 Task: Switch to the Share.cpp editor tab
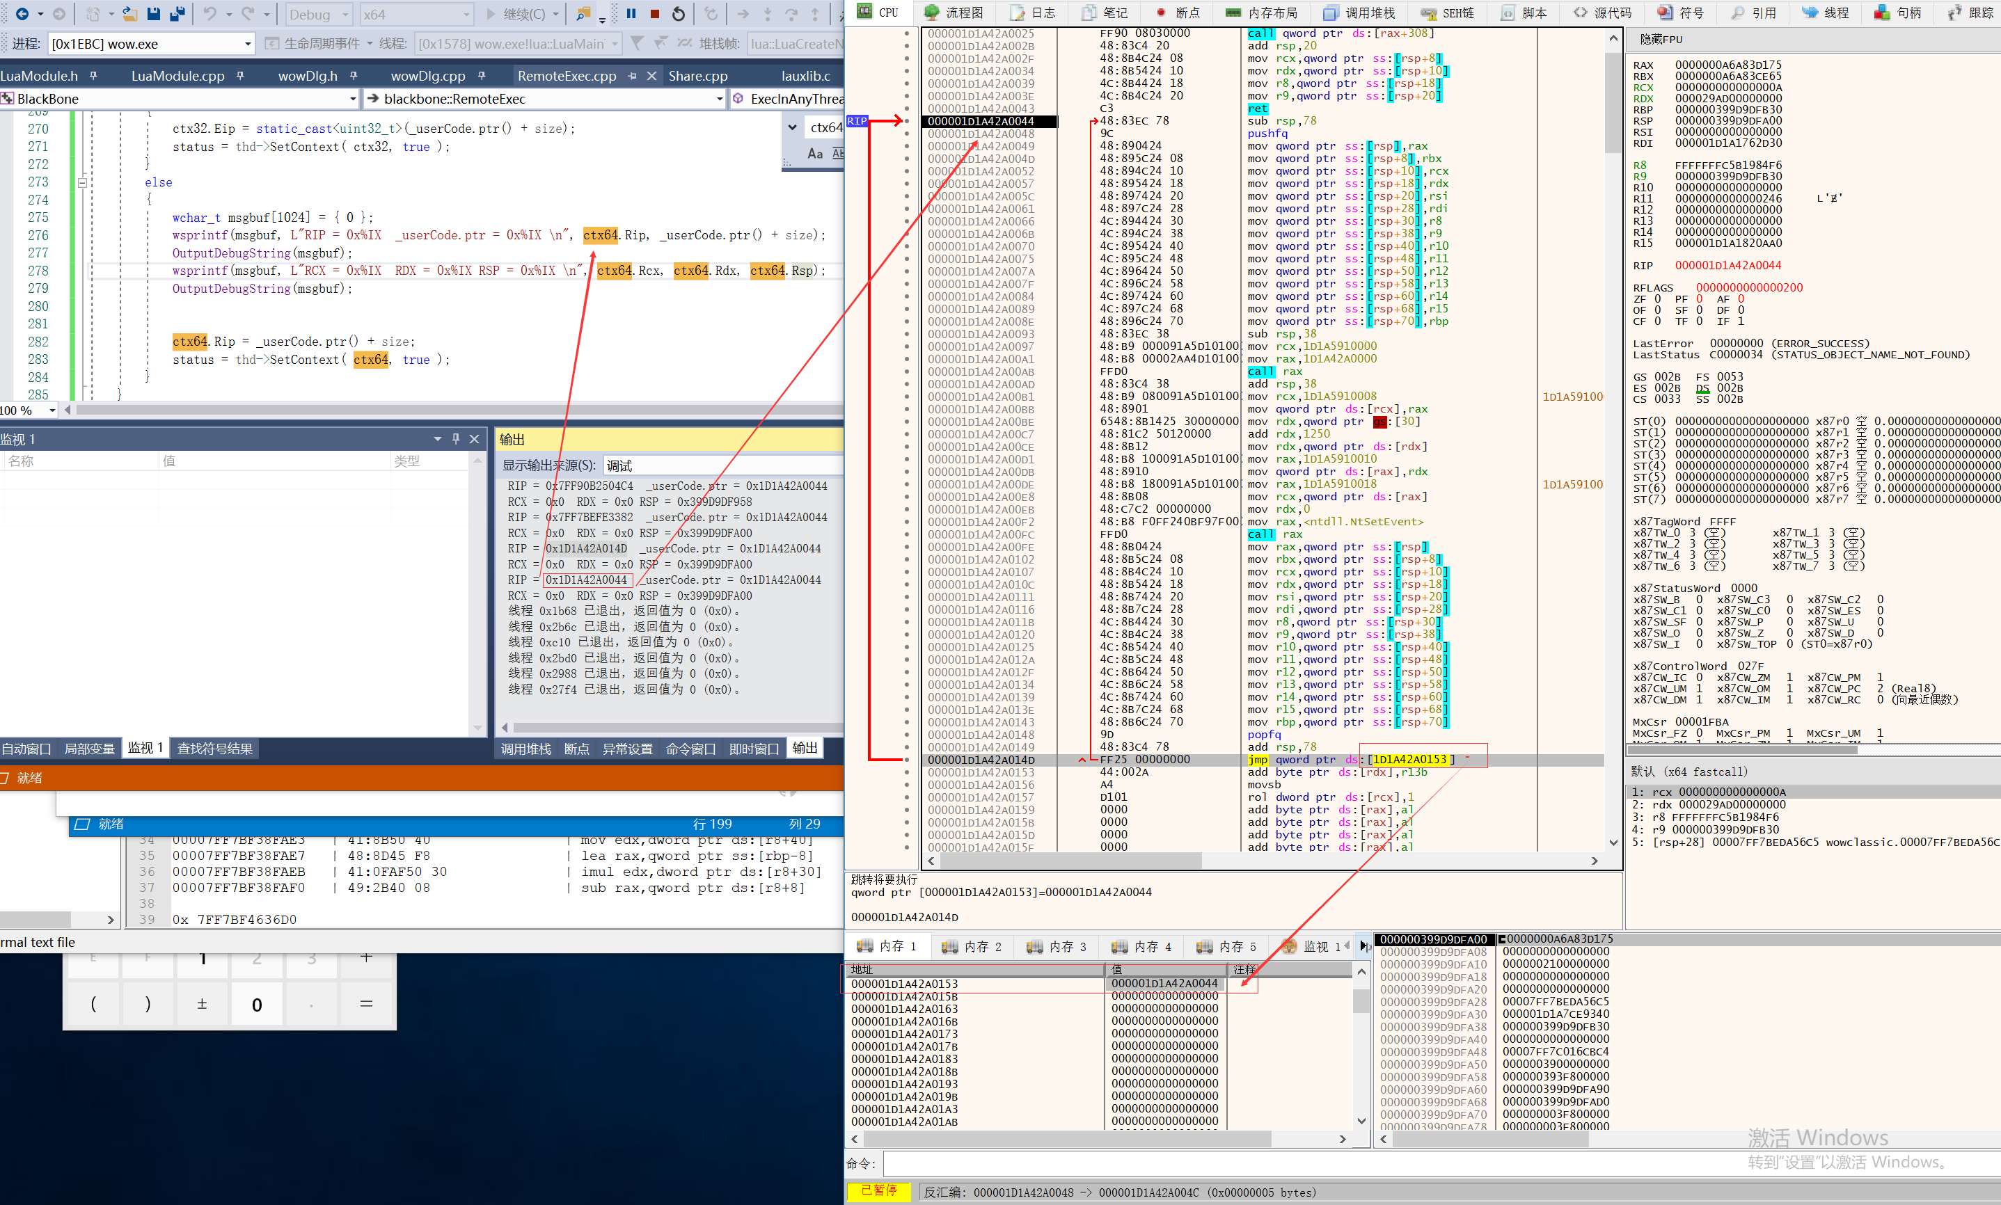(x=697, y=76)
